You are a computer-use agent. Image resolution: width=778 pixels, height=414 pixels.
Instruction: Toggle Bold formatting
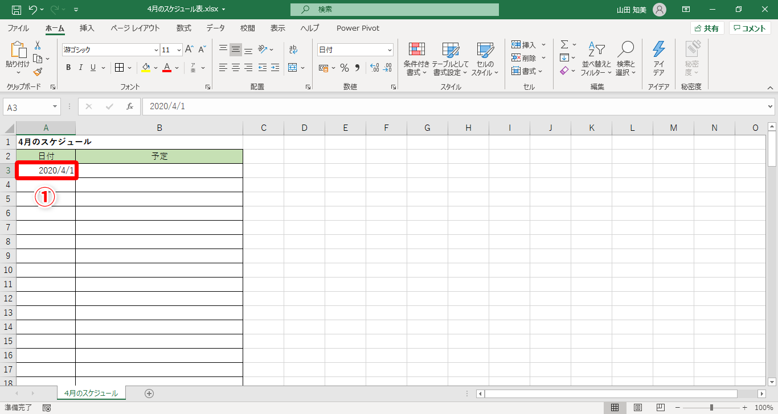(x=68, y=68)
